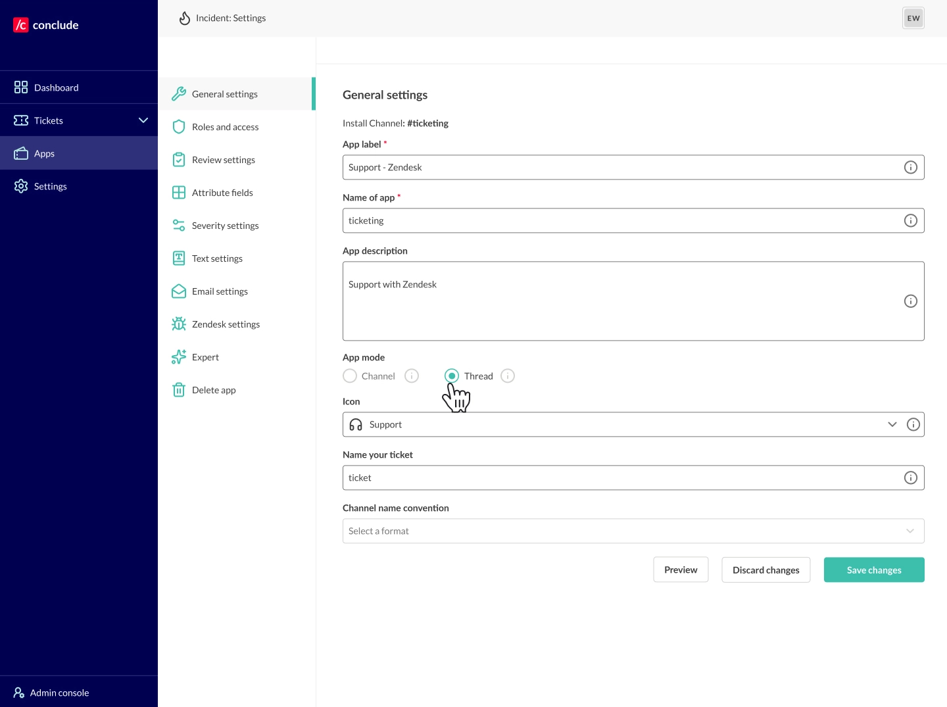
Task: Click the Expert sparkle icon
Action: 178,356
